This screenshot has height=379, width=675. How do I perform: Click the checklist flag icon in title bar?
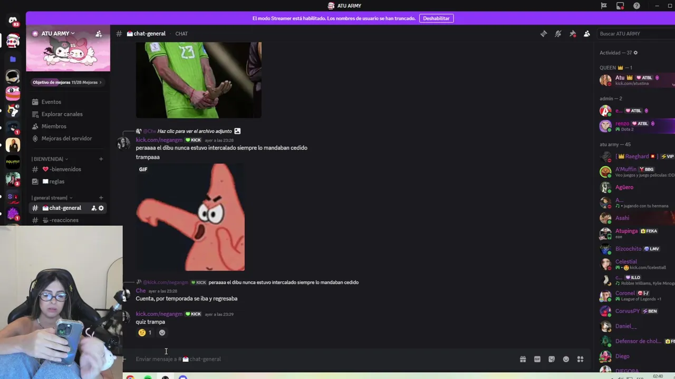click(x=604, y=6)
